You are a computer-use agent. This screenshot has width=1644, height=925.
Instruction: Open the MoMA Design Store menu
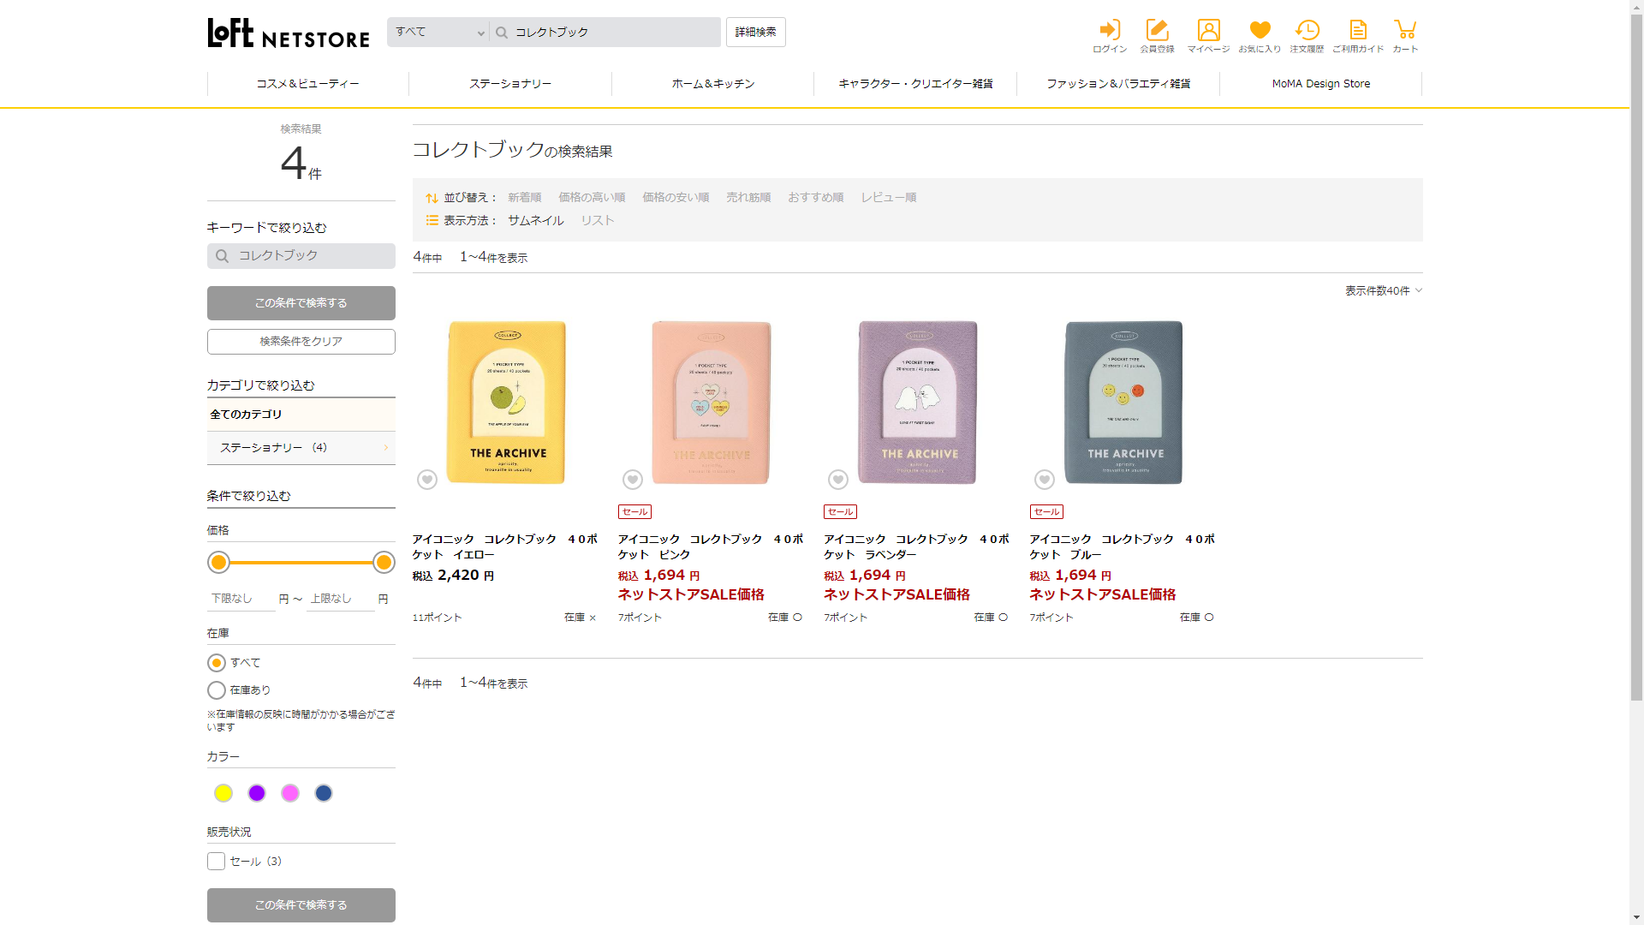(x=1320, y=84)
